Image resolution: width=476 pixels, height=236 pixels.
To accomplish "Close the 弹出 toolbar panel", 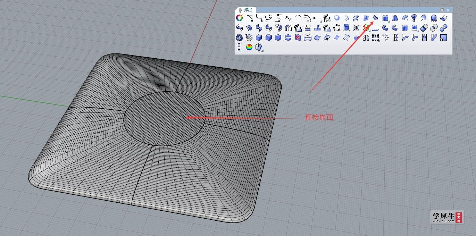I will click(x=448, y=10).
